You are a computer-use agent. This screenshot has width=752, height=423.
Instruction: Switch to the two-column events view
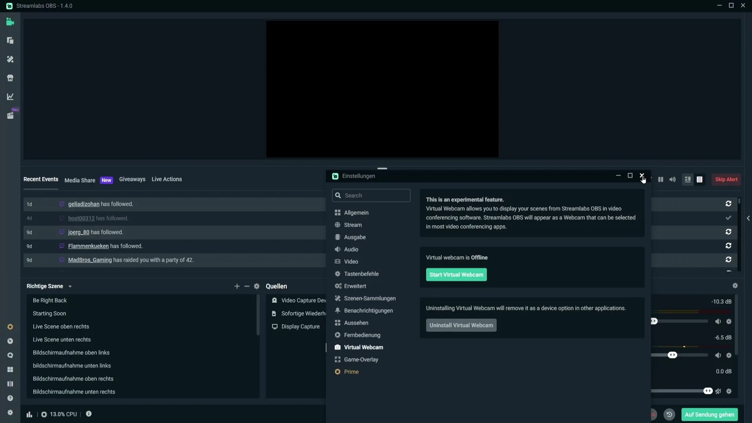tap(688, 179)
